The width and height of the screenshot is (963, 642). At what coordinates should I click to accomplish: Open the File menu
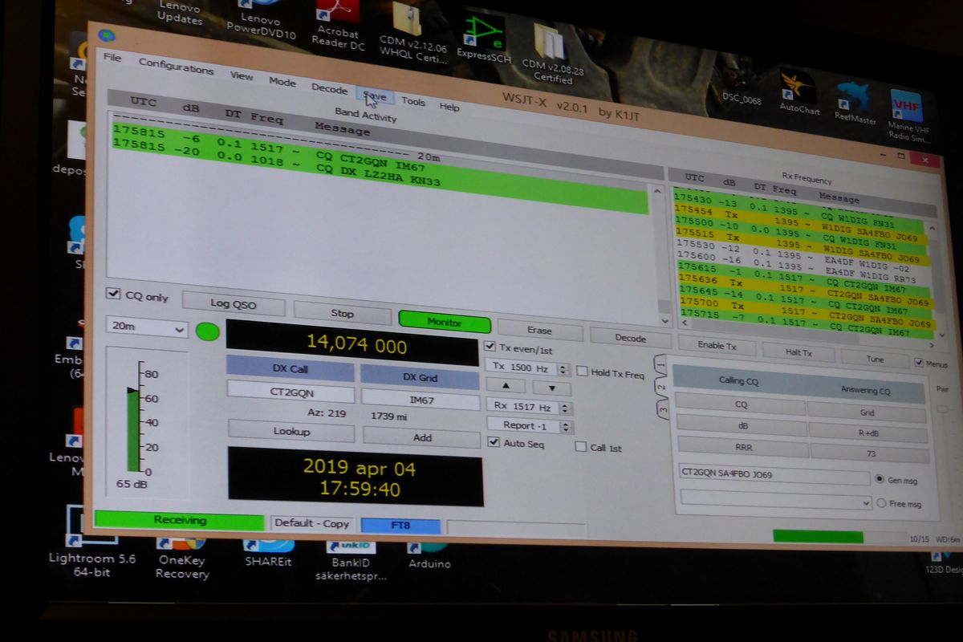tap(112, 58)
